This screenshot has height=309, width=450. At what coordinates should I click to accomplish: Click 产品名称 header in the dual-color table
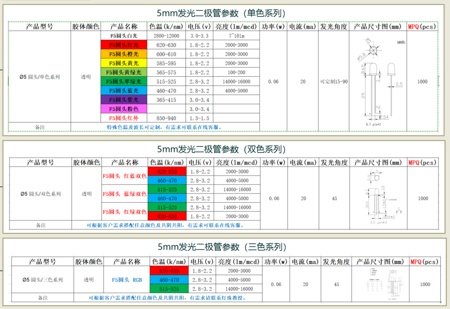125,163
